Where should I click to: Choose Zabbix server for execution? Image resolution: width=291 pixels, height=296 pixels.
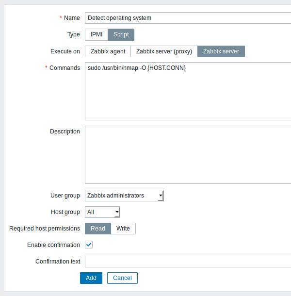coord(221,51)
